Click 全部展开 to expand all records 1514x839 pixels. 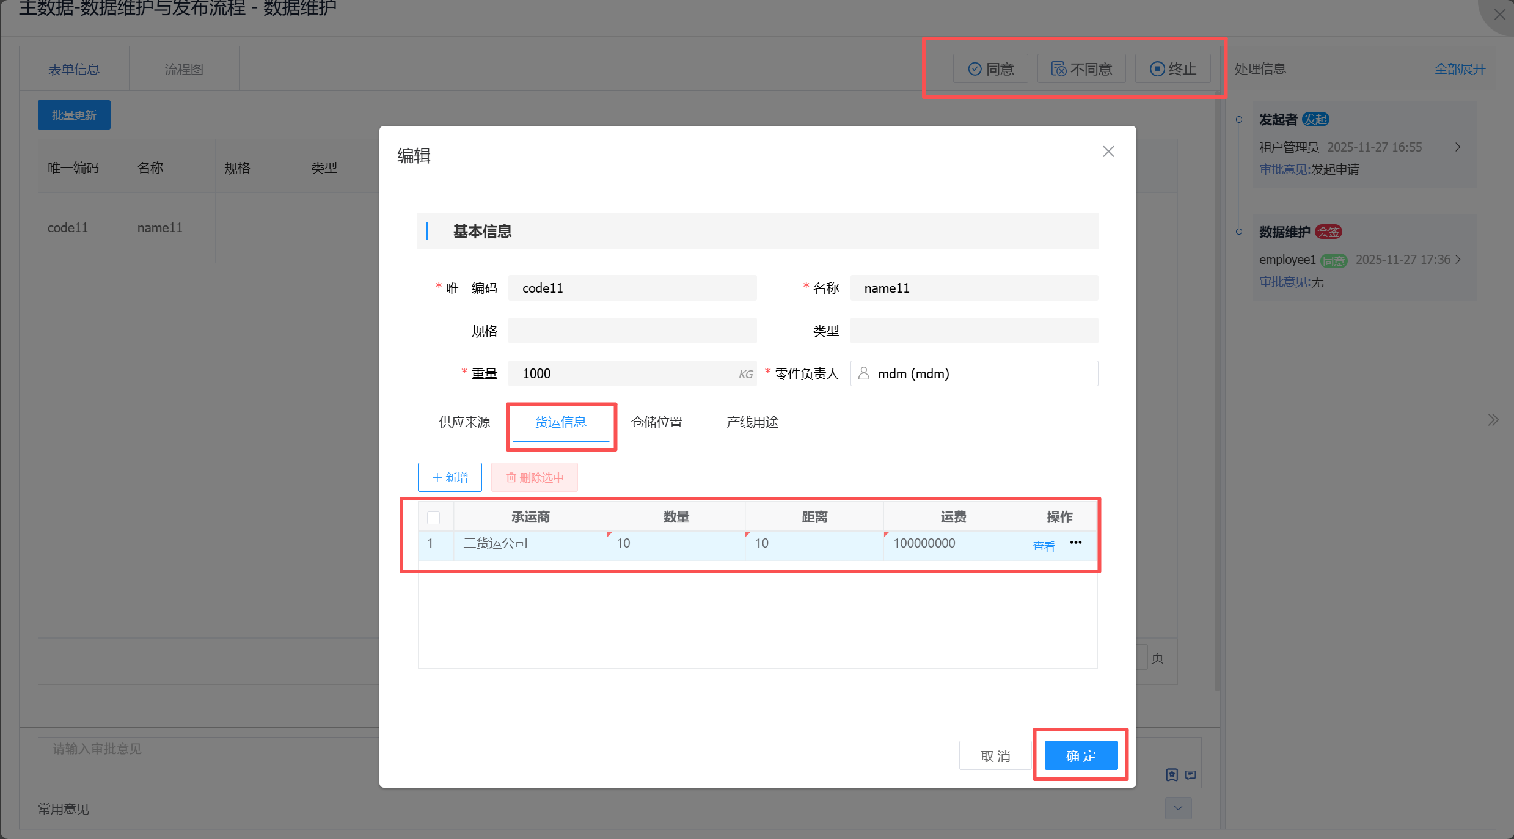pos(1460,69)
